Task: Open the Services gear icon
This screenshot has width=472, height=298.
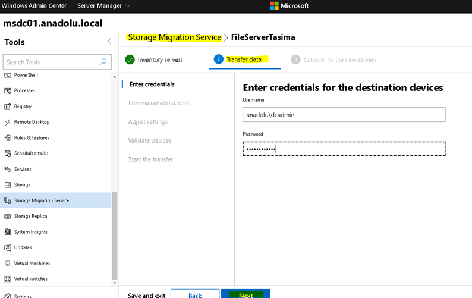Action: coord(8,169)
